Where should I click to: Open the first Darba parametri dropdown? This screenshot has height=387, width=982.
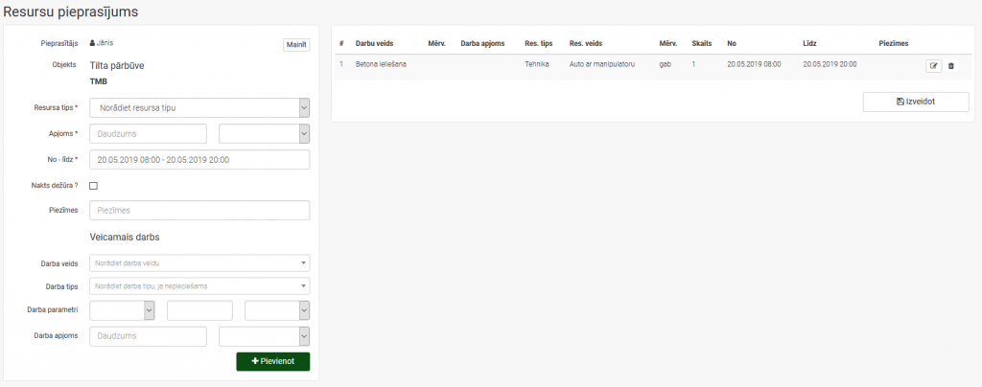(x=122, y=310)
